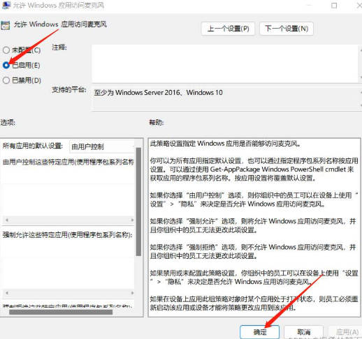
Task: Maximize the policy dialog window
Action: [x=334, y=5]
